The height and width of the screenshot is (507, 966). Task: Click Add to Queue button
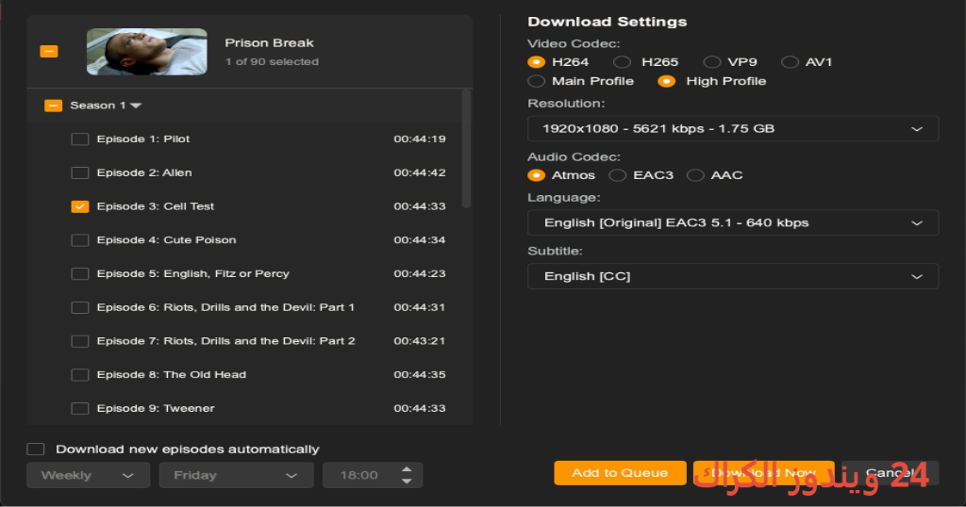click(620, 473)
